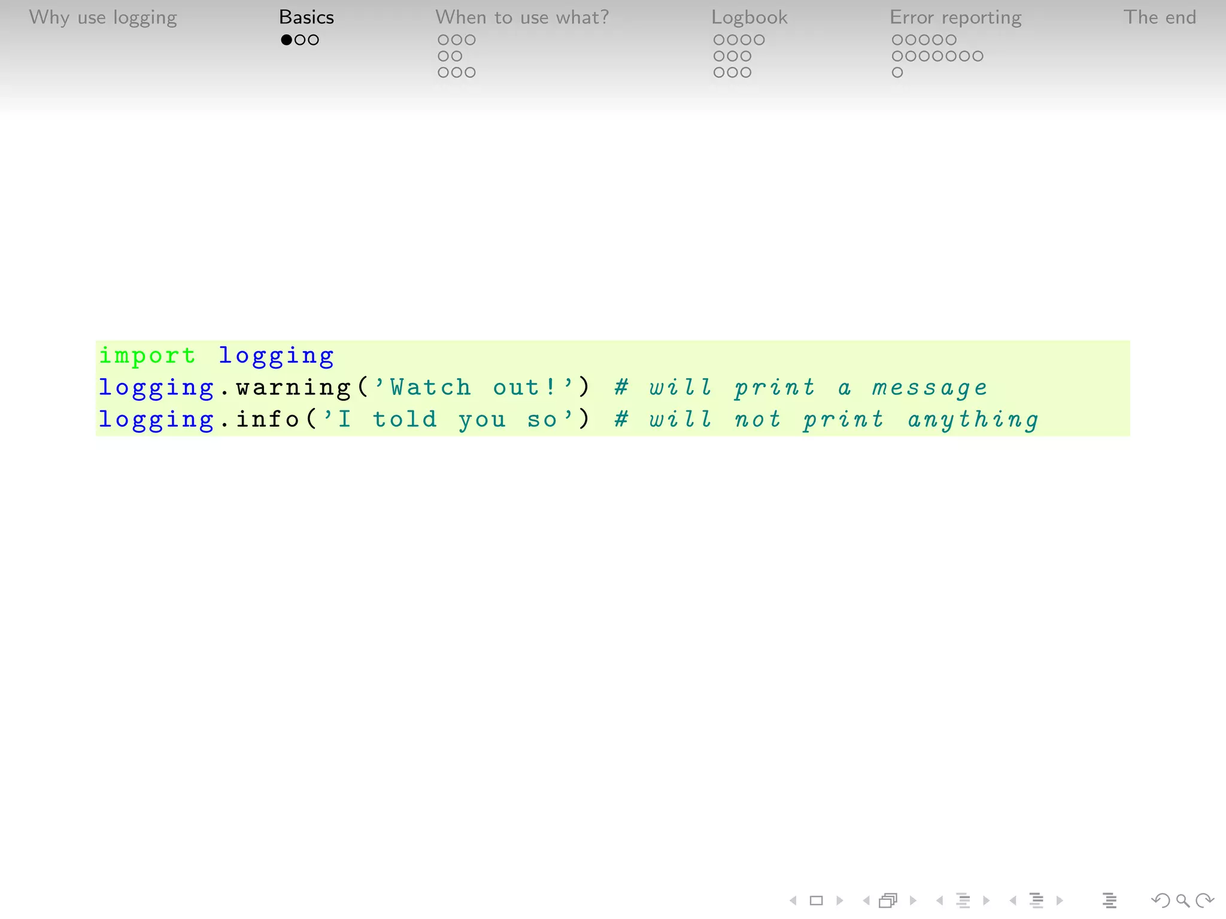Select seventh circle in middle row under Error reporting
Image resolution: width=1226 pixels, height=919 pixels.
(x=978, y=56)
